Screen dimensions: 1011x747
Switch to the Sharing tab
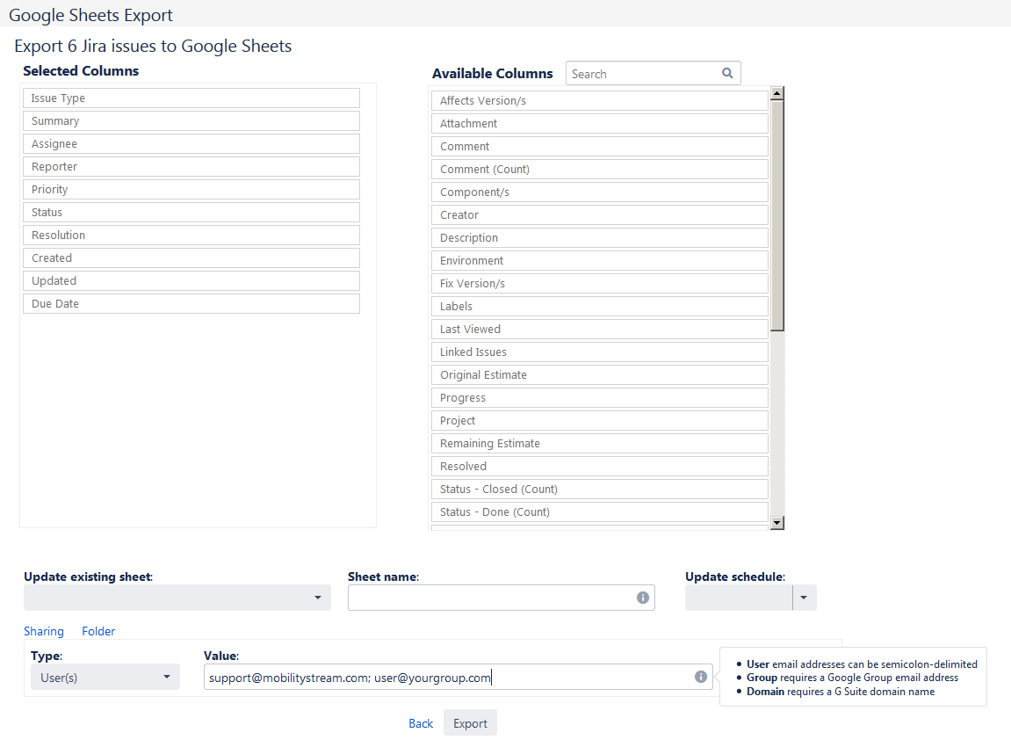point(44,631)
